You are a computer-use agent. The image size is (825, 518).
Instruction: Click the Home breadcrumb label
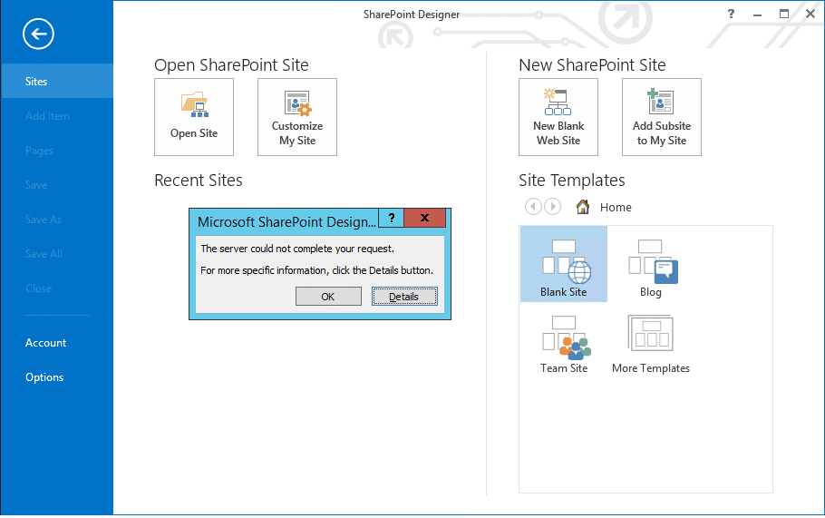tap(616, 208)
